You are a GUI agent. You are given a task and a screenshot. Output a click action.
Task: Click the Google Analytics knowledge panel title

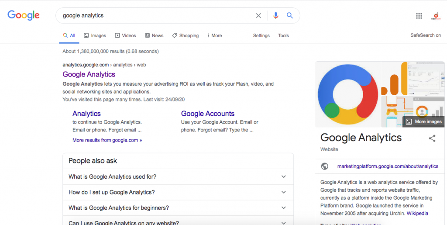pos(361,138)
